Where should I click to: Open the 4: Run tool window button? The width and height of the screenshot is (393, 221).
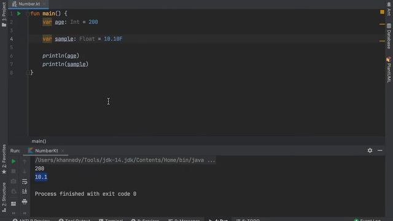click(219, 220)
